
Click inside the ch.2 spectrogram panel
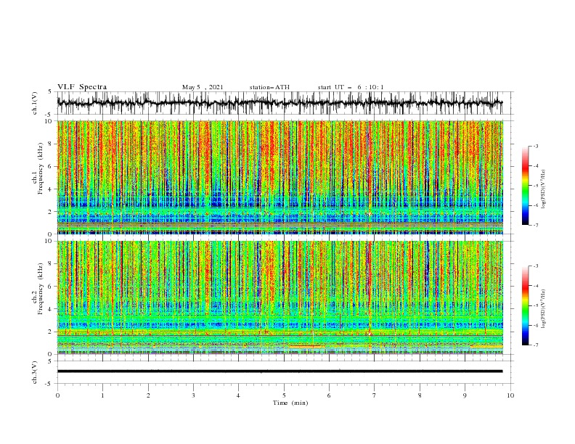(280, 297)
